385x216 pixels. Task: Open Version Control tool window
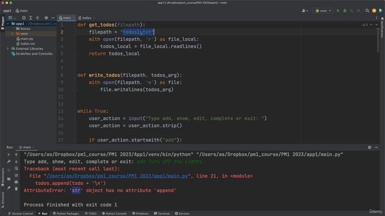[20, 214]
